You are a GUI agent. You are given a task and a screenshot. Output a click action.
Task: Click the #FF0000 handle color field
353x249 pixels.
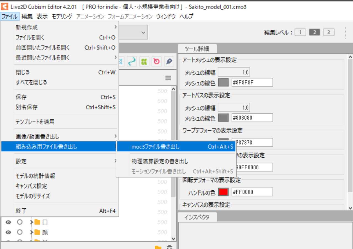[252, 192]
